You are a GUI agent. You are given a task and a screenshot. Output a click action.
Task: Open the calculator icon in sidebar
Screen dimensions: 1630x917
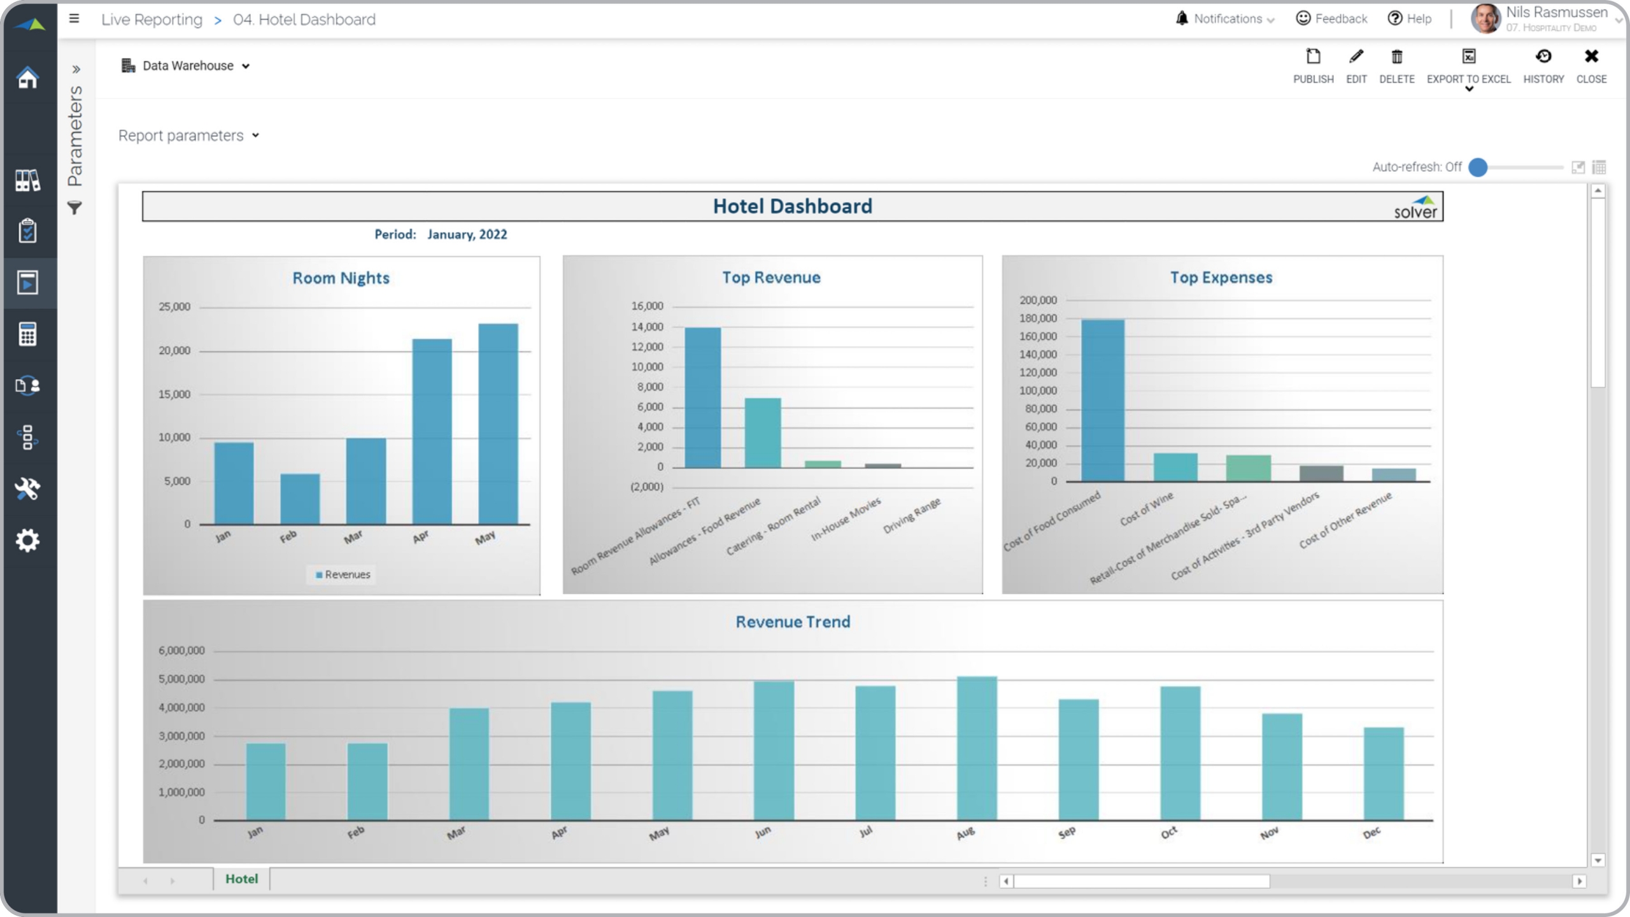pyautogui.click(x=27, y=334)
